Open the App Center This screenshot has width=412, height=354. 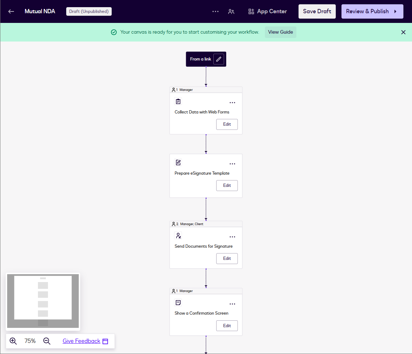(x=267, y=11)
